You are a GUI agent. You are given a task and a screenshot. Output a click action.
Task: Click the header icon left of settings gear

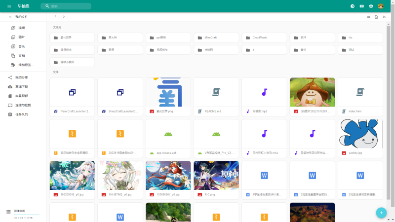tap(362, 6)
